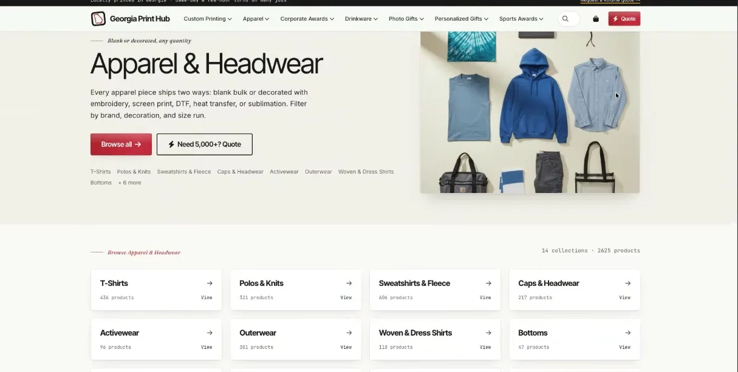Click View on the Woven & Dress Shirts card
The height and width of the screenshot is (372, 738).
click(x=485, y=347)
